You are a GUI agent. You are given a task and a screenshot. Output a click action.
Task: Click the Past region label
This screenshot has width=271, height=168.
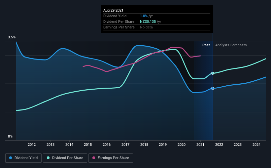206,45
